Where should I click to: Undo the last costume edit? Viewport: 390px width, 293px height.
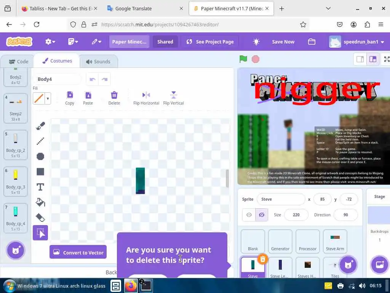click(93, 79)
